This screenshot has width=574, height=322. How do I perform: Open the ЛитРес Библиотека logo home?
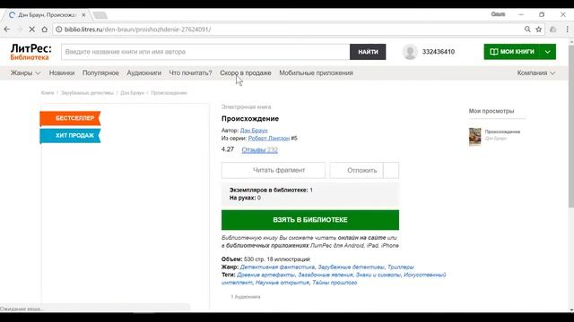pyautogui.click(x=30, y=52)
